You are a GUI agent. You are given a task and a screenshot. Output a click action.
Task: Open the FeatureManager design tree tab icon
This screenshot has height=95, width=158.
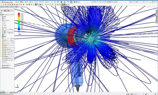point(2,10)
